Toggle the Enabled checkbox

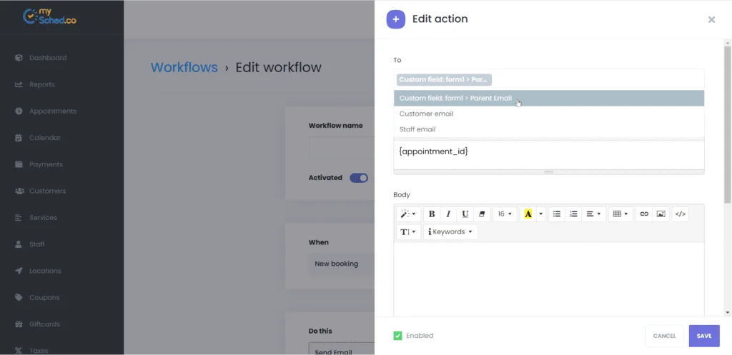pos(397,336)
